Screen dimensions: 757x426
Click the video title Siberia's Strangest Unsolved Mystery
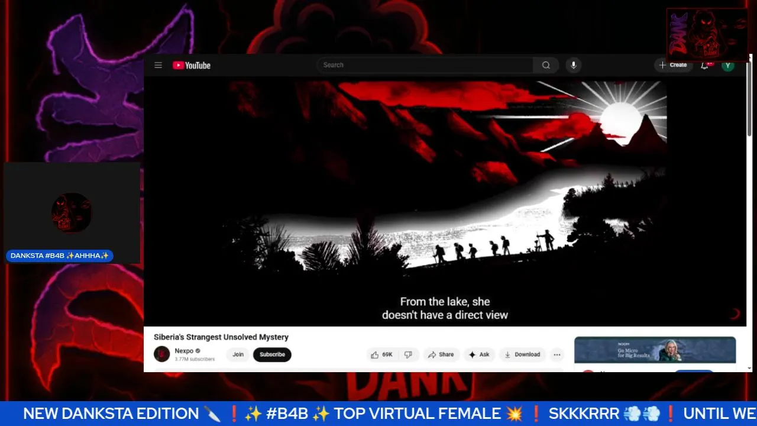(221, 337)
